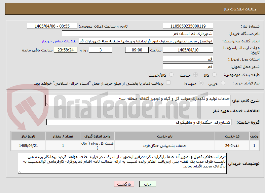Click the جزئیات اطلاعات نیاز header title
The image size is (265, 193).
240,9
